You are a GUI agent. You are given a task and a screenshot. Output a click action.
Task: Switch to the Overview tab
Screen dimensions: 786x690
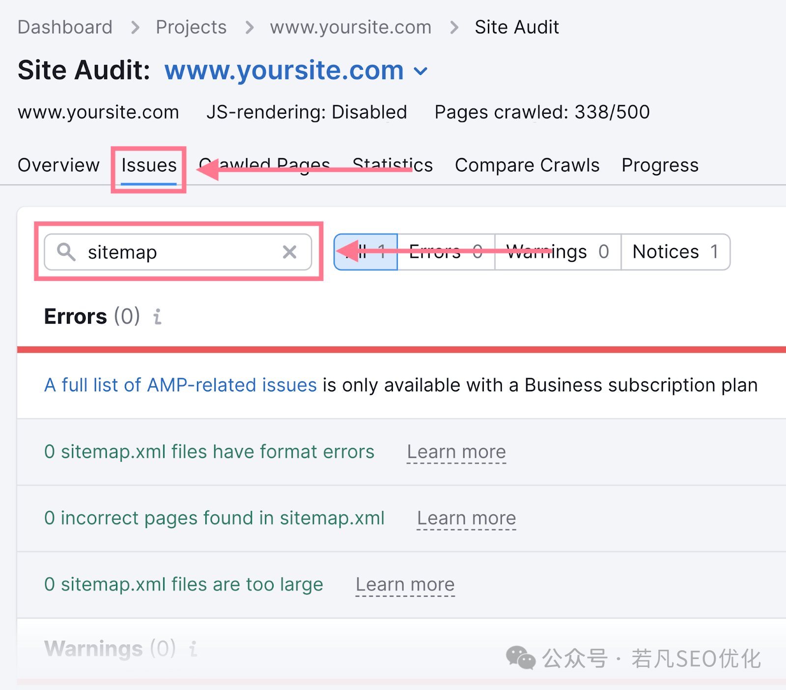[58, 165]
